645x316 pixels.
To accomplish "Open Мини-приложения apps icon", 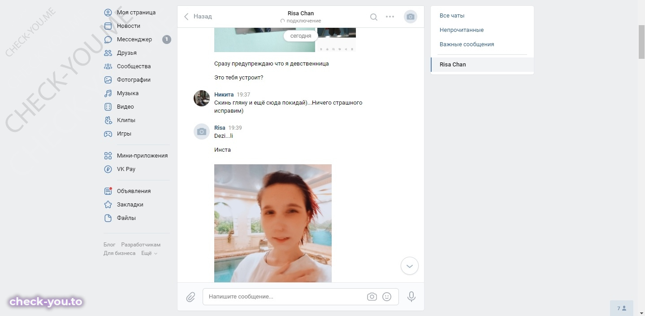I will pos(108,156).
